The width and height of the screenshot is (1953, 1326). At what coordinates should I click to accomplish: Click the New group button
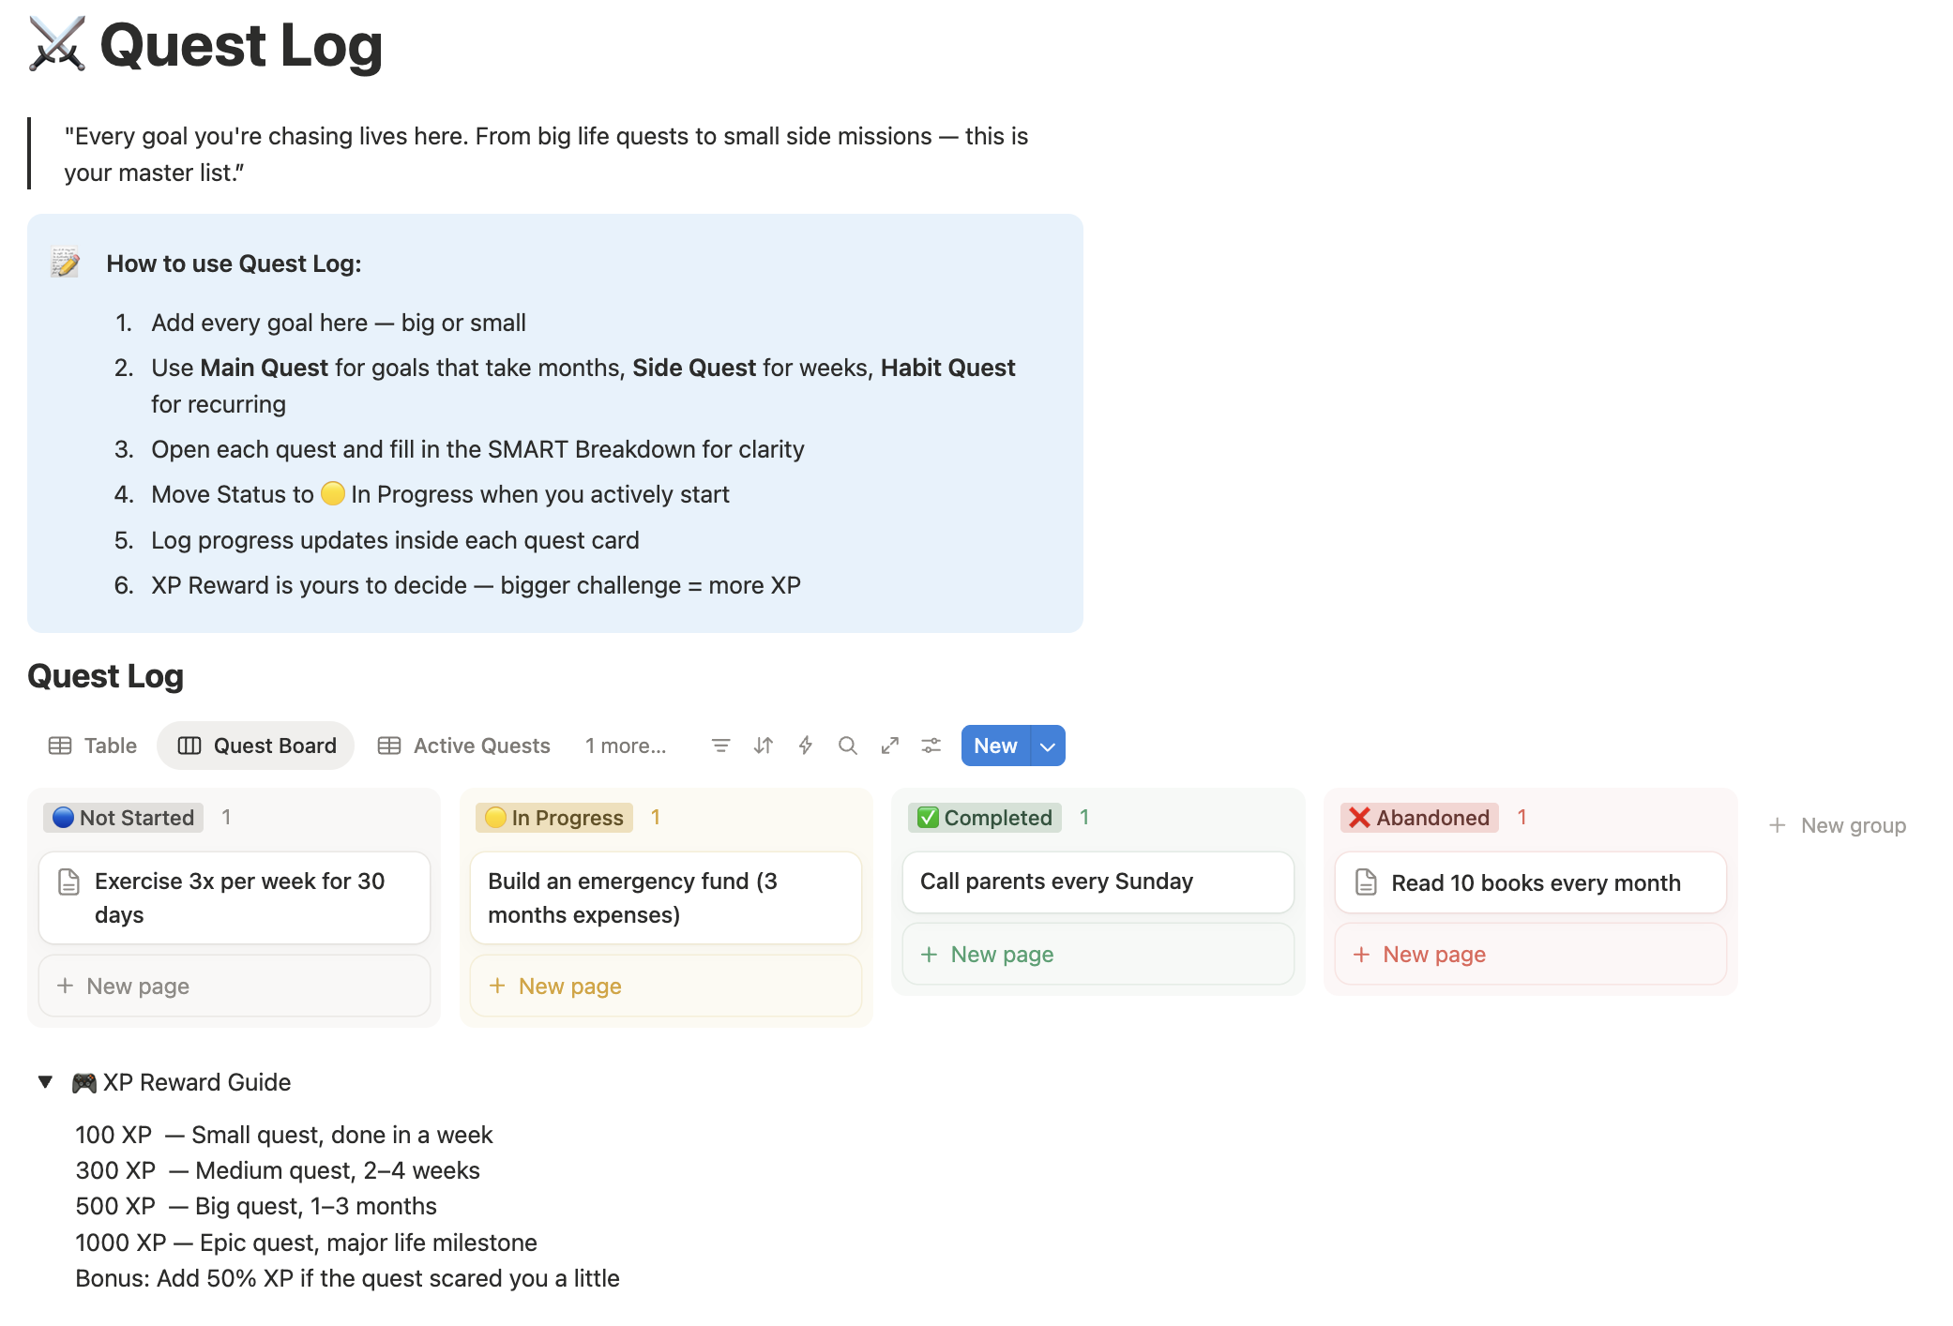(x=1839, y=825)
